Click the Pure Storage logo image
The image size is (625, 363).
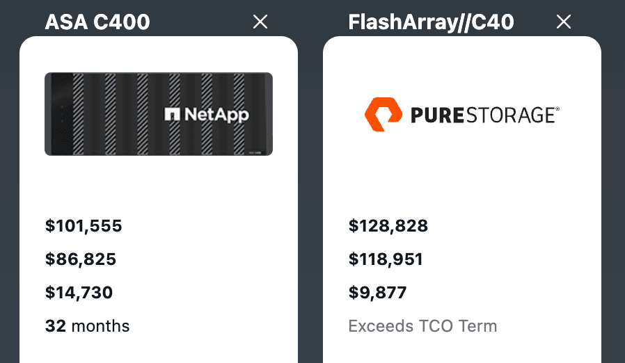[462, 114]
